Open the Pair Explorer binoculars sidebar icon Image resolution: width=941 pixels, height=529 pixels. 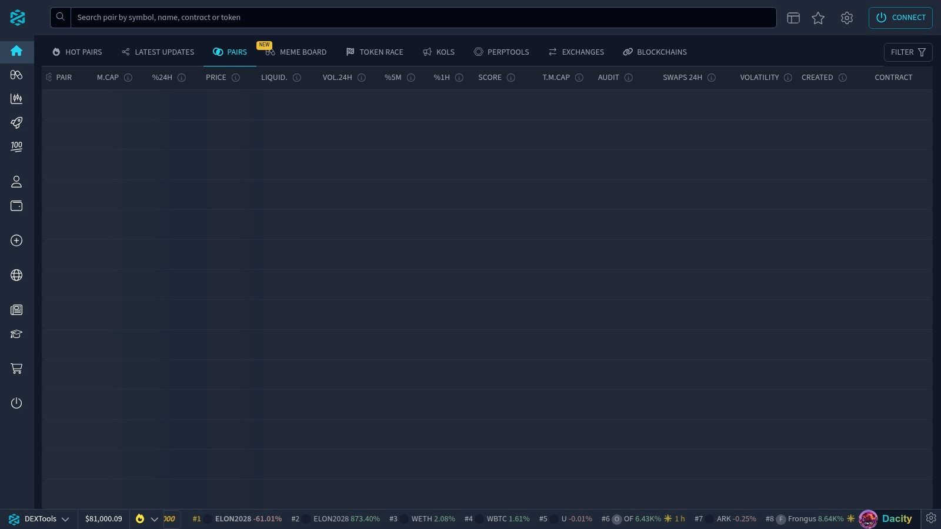point(16,75)
